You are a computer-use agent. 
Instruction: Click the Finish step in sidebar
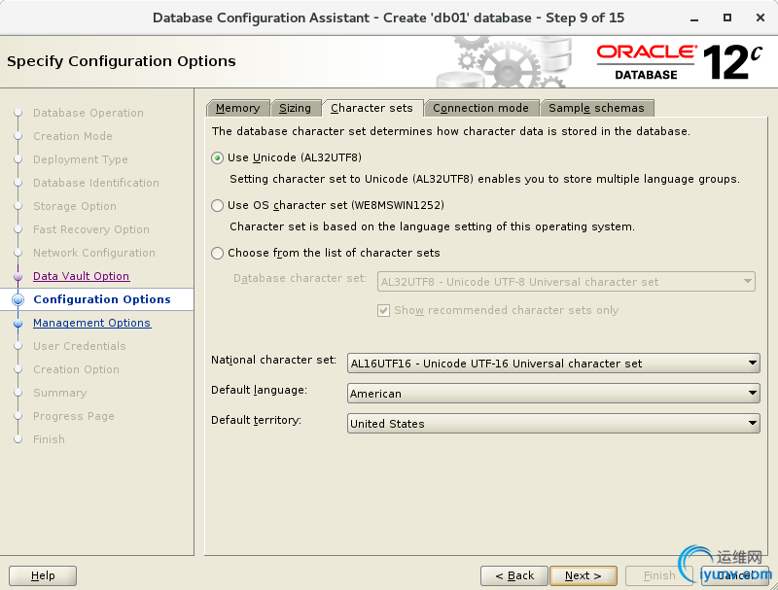point(50,439)
